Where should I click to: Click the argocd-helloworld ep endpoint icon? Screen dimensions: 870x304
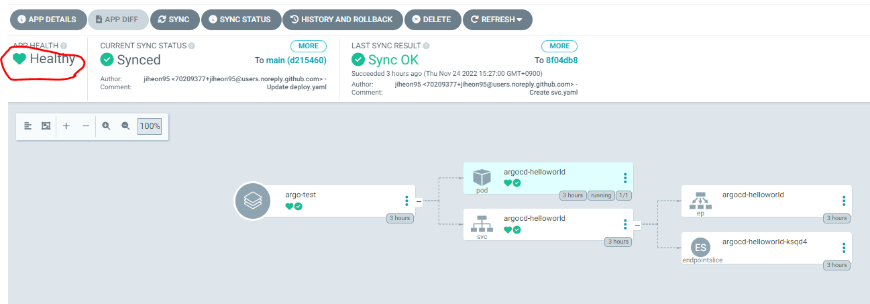pos(700,200)
